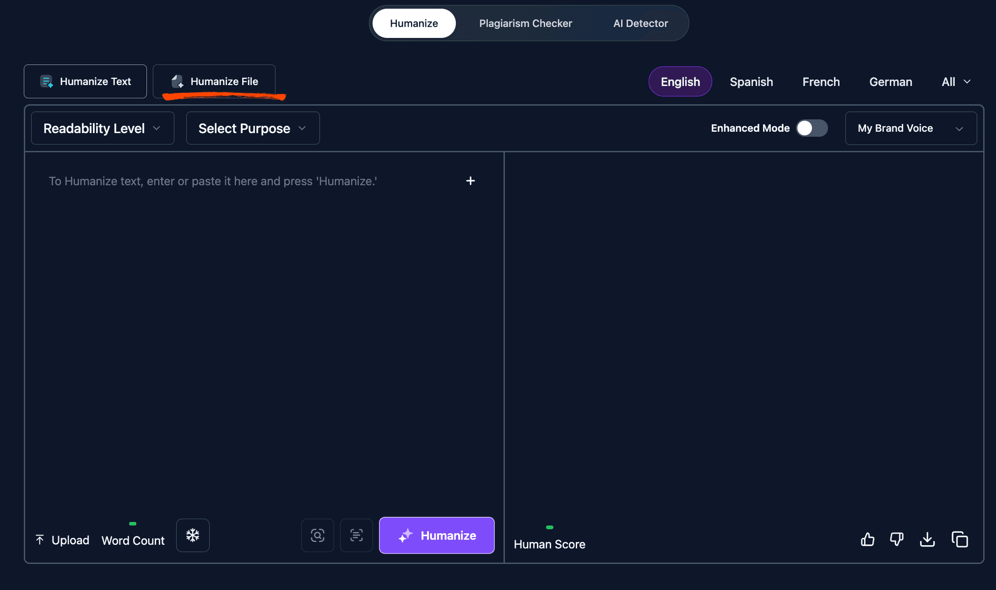The width and height of the screenshot is (996, 590).
Task: Switch to the Plagiarism Checker tab
Action: [526, 23]
